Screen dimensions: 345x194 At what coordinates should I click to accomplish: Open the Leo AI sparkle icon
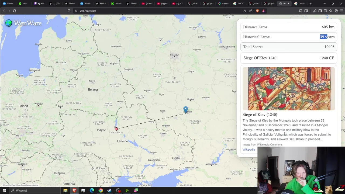click(331, 11)
